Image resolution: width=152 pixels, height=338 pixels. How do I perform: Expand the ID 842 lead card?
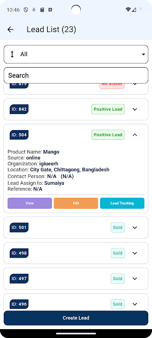pos(135,109)
